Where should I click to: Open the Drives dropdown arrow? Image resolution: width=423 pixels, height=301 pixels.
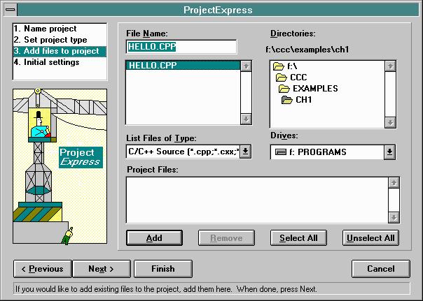point(389,152)
